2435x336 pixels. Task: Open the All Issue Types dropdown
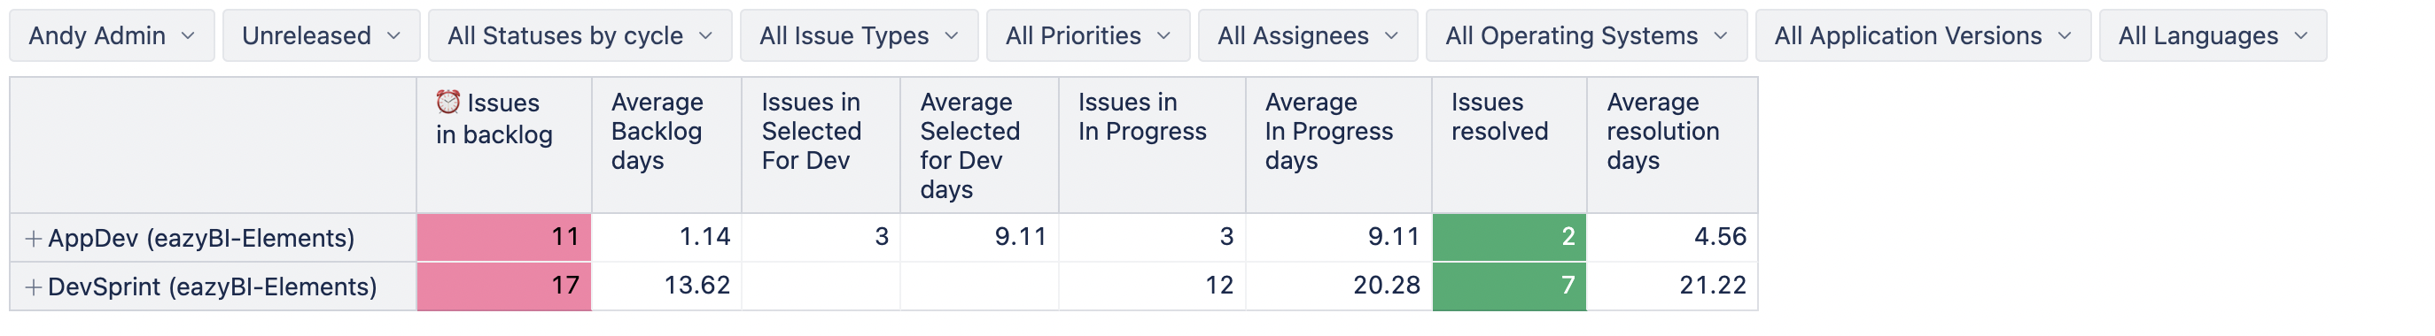pos(860,36)
